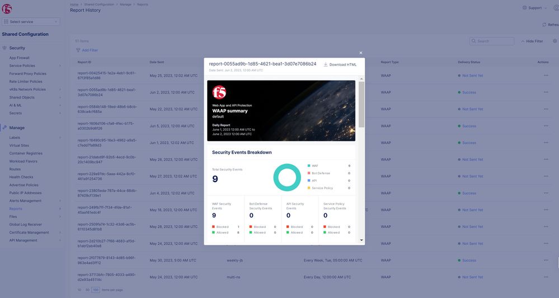Screen dimensions: 559x298
Task: Click the Success status for Jun 5 report
Action: [x=469, y=126]
